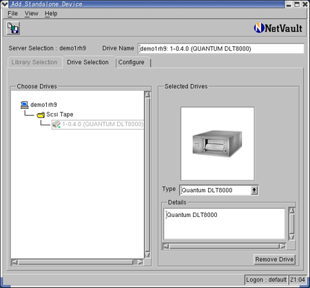Select the 1-0.4.0 (QUANTUM DLT8000) tree entry
310x288 pixels.
point(103,124)
